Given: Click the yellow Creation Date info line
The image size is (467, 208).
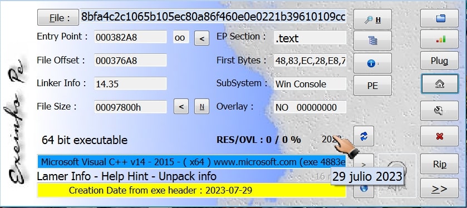Looking at the screenshot, I should (x=191, y=190).
